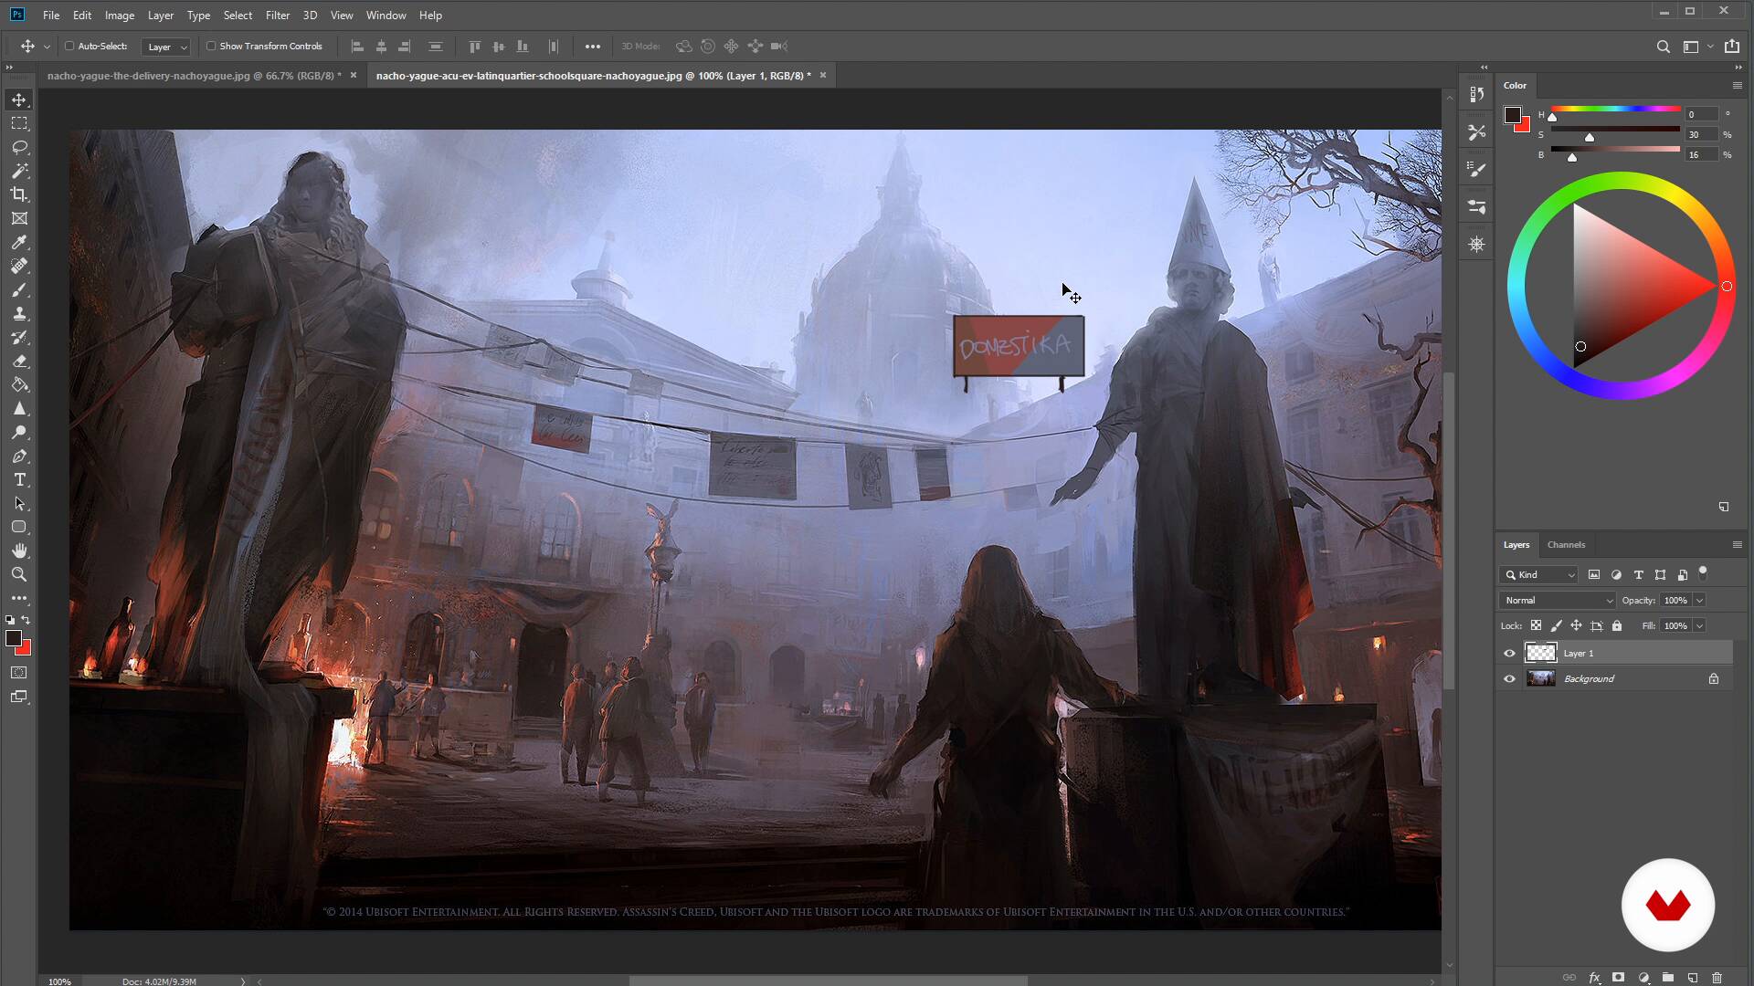The width and height of the screenshot is (1754, 986).
Task: Select the Eraser tool
Action: point(19,361)
